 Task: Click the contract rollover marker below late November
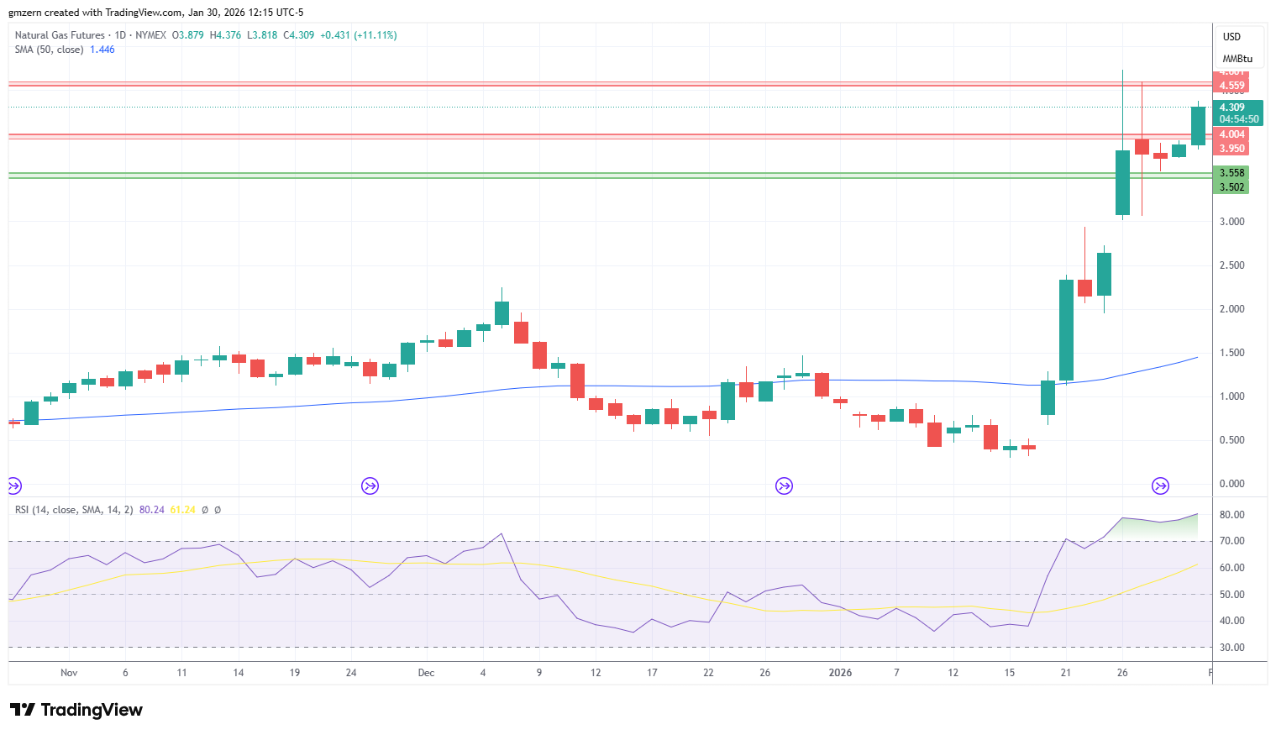point(370,486)
